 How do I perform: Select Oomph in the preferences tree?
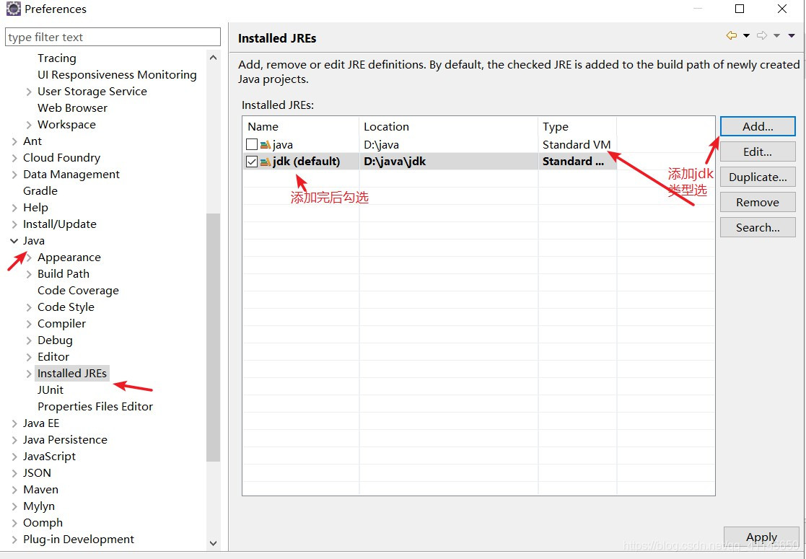(x=43, y=522)
